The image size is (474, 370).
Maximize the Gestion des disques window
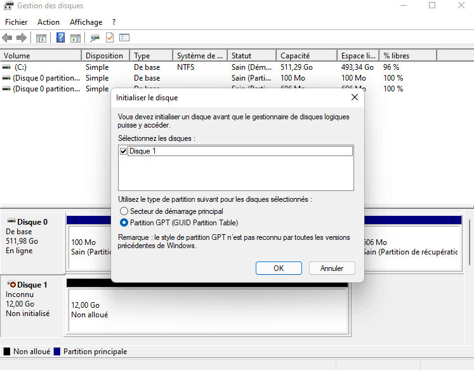[432, 5]
